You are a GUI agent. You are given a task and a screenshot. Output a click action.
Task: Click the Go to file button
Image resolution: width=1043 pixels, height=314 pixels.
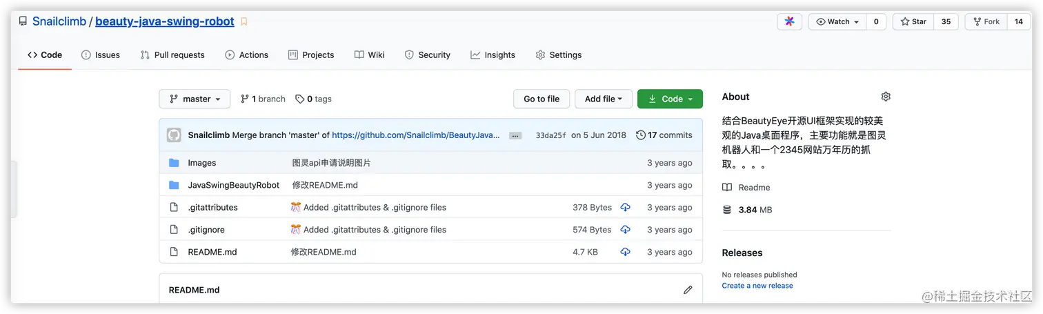coord(542,99)
